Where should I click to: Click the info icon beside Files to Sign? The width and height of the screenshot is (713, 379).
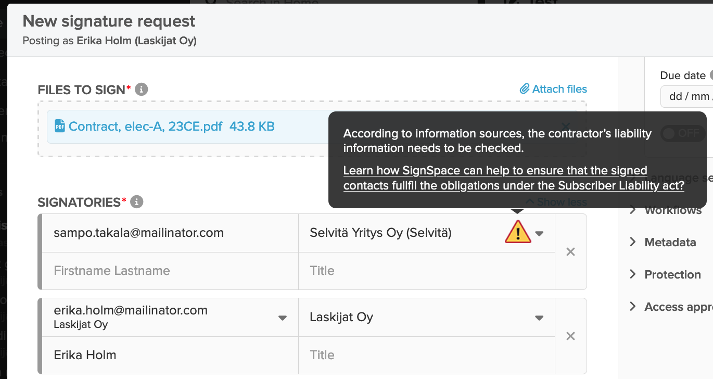click(142, 90)
